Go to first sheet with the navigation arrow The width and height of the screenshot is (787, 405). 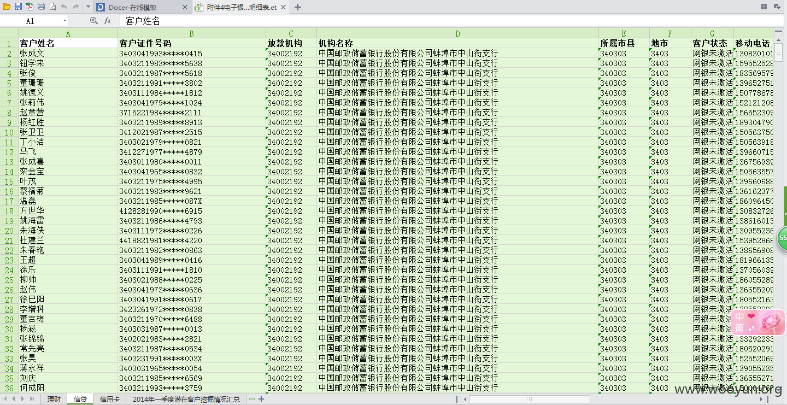(x=5, y=399)
